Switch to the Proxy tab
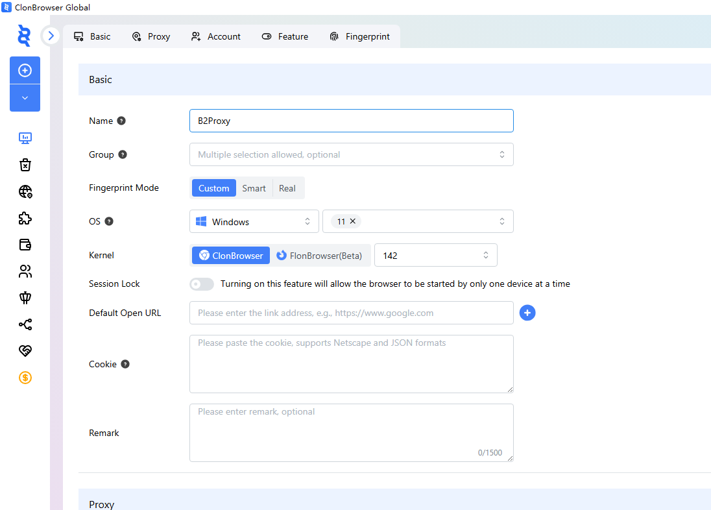This screenshot has width=711, height=510. (x=151, y=37)
